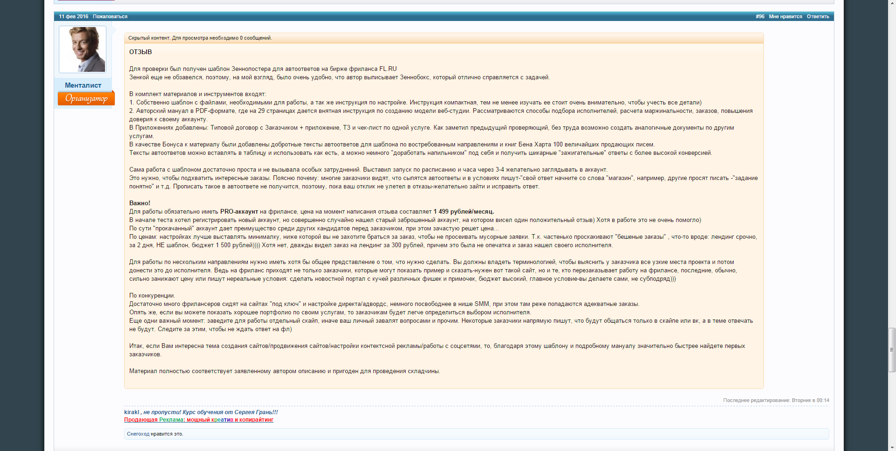This screenshot has height=451, width=896.
Task: Click the "Пожаловаться" report link
Action: tap(110, 16)
